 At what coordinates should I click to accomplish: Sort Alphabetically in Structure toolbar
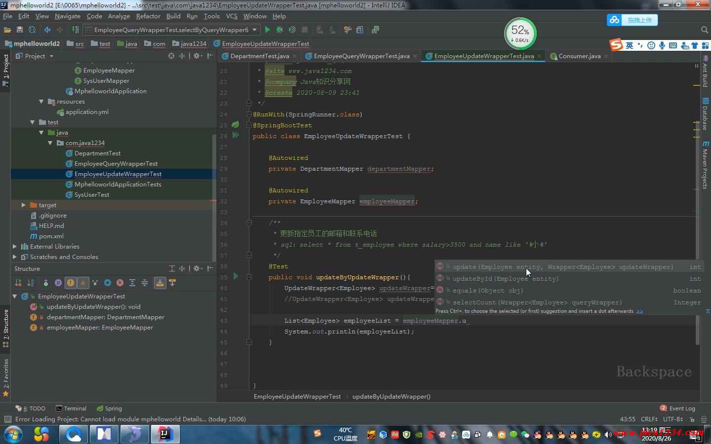31,283
